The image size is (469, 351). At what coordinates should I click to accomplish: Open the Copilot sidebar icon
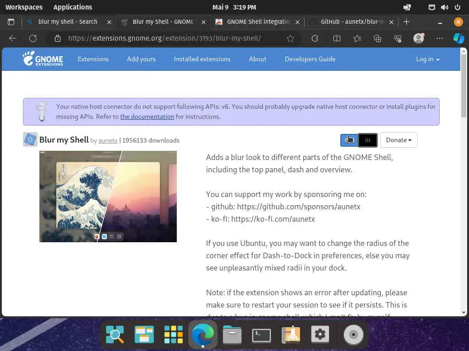[x=458, y=38]
